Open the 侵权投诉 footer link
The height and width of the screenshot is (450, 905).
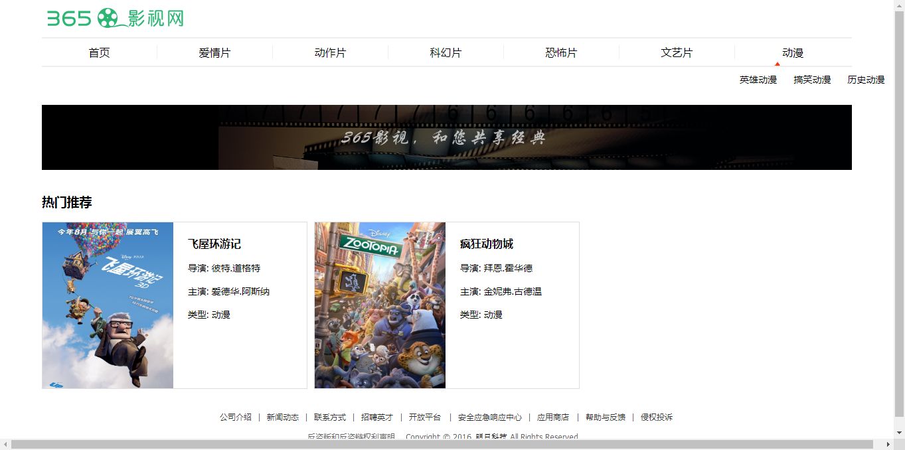coord(657,417)
